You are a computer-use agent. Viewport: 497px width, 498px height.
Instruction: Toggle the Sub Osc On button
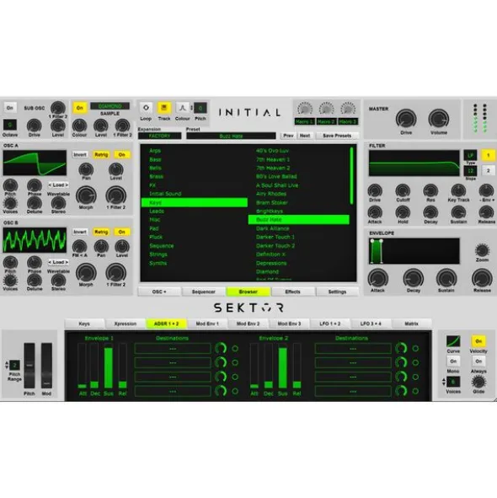[10, 108]
